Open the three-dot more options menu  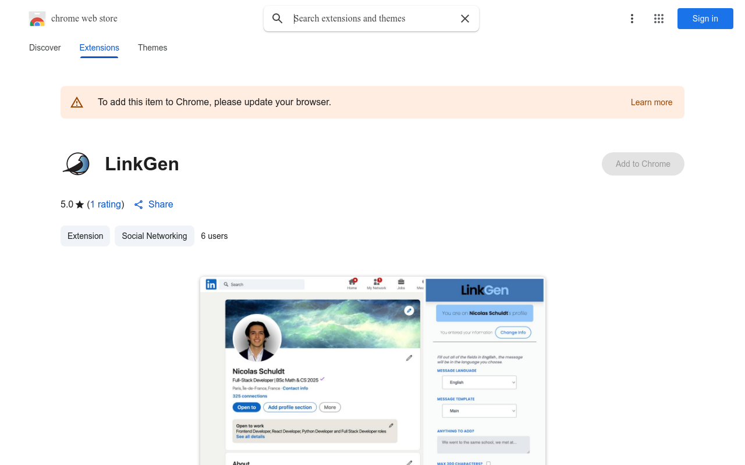[632, 19]
